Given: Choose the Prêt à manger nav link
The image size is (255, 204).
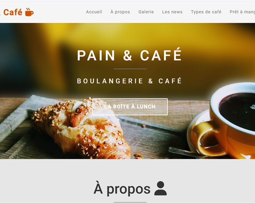Looking at the screenshot, I should click(x=242, y=12).
